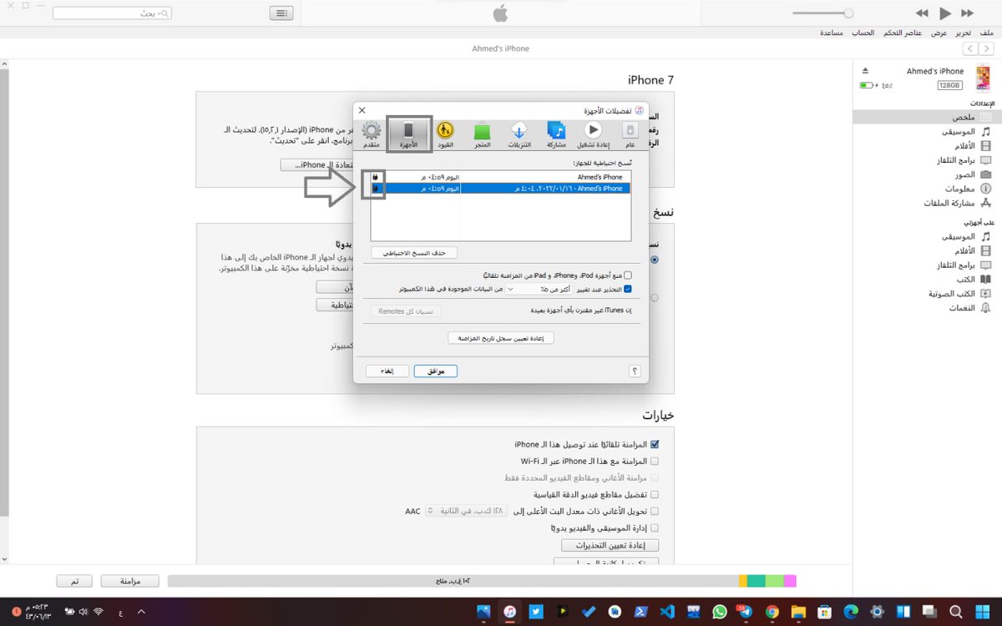Open the القيود (Restrictions) preferences icon

446,134
